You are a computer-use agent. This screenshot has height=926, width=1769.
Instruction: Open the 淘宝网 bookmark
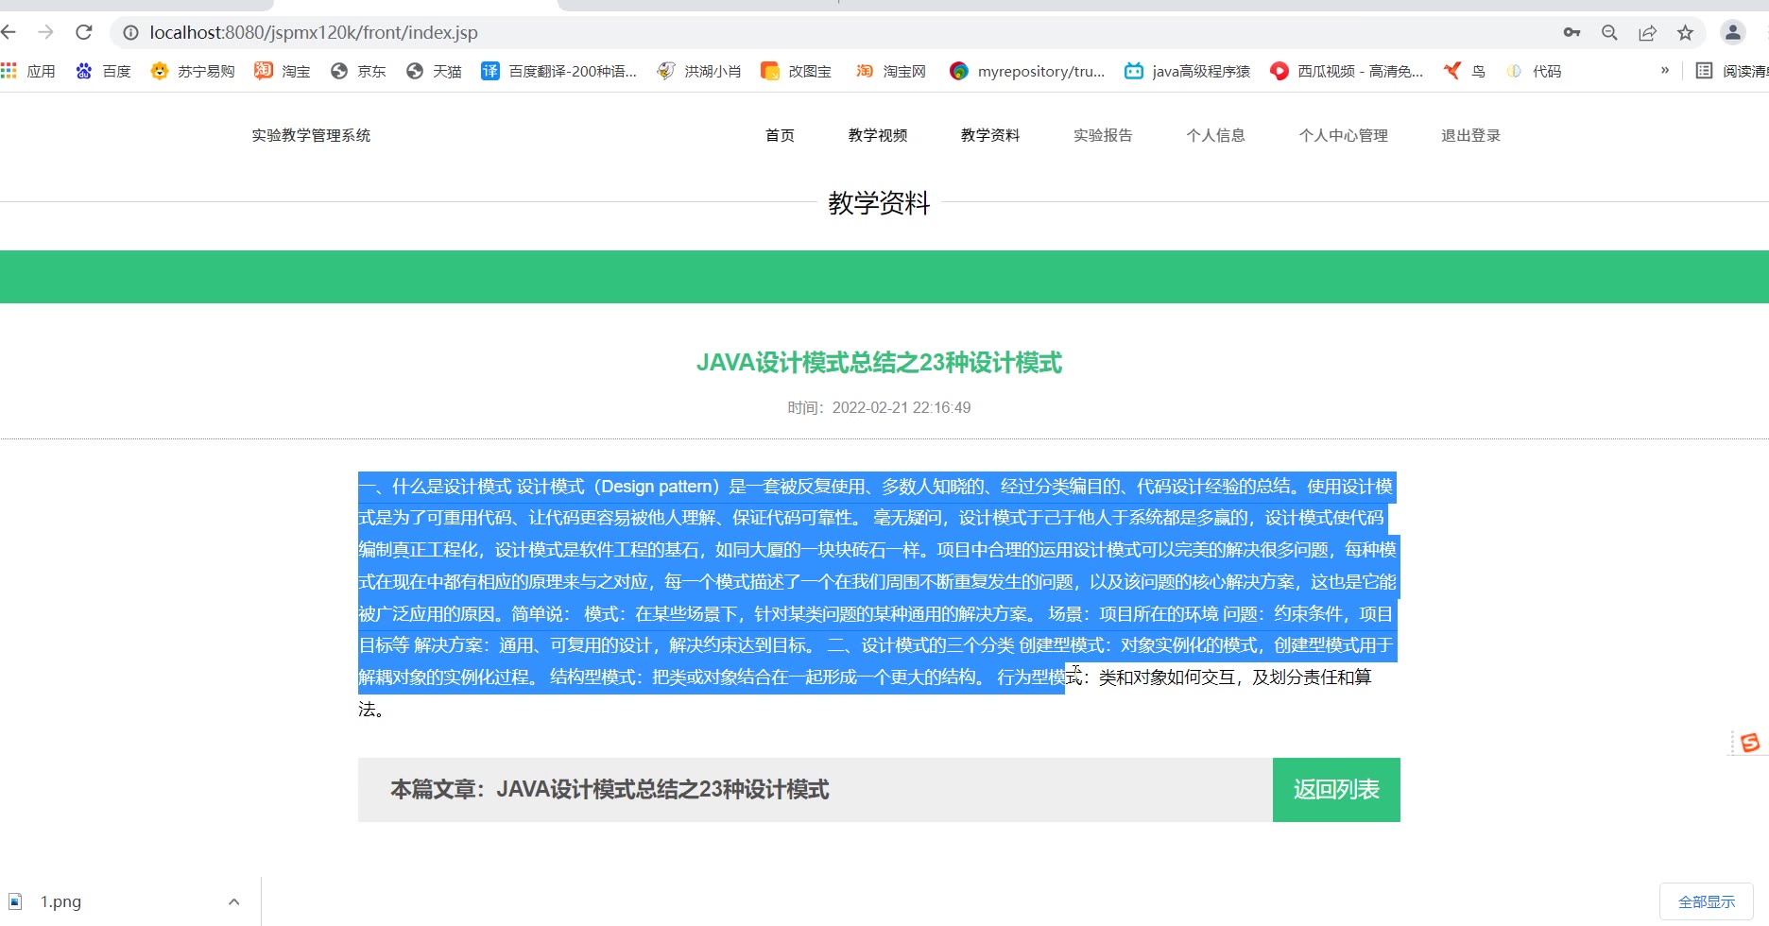pyautogui.click(x=891, y=71)
